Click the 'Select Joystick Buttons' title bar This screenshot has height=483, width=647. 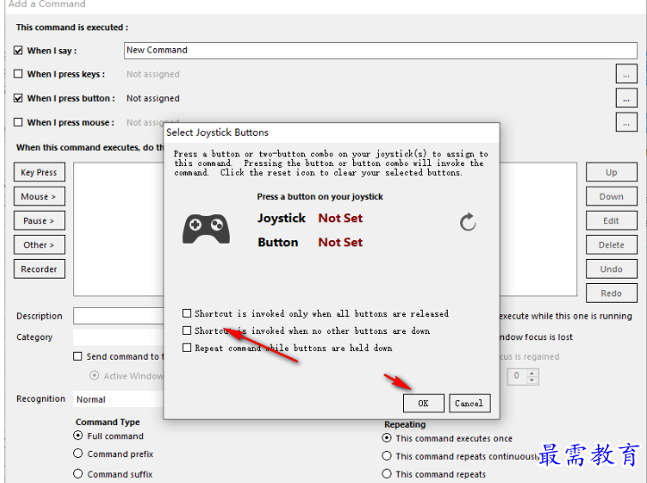tap(332, 132)
